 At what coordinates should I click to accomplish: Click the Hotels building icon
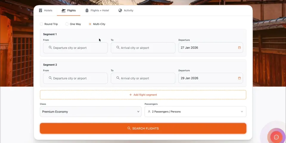pyautogui.click(x=41, y=10)
